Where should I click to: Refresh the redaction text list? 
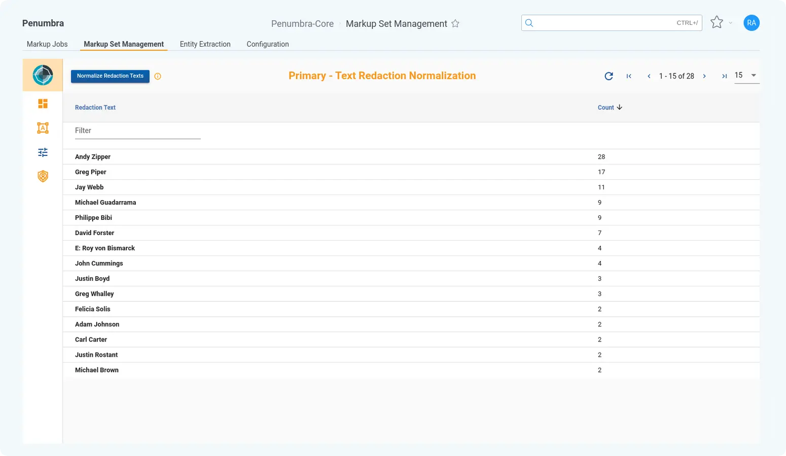coord(609,76)
